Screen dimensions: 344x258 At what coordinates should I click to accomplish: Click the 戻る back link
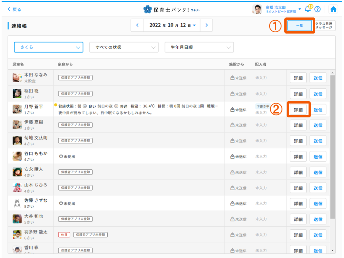15,9
